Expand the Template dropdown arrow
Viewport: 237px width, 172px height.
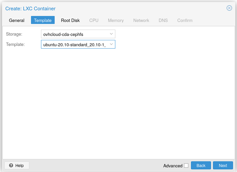pos(111,44)
